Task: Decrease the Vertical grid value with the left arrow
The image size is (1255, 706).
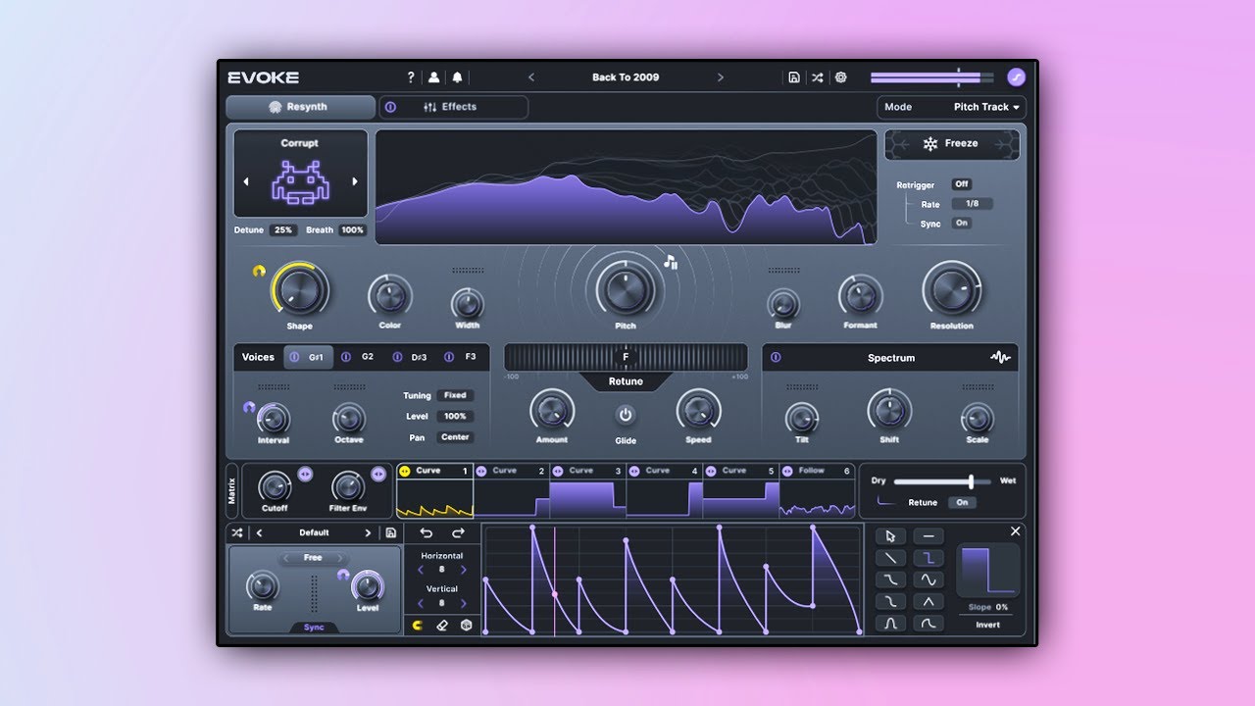Action: pyautogui.click(x=422, y=603)
